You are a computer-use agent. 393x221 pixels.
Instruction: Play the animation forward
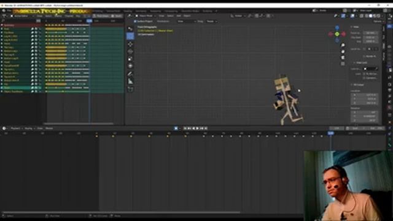(x=198, y=128)
